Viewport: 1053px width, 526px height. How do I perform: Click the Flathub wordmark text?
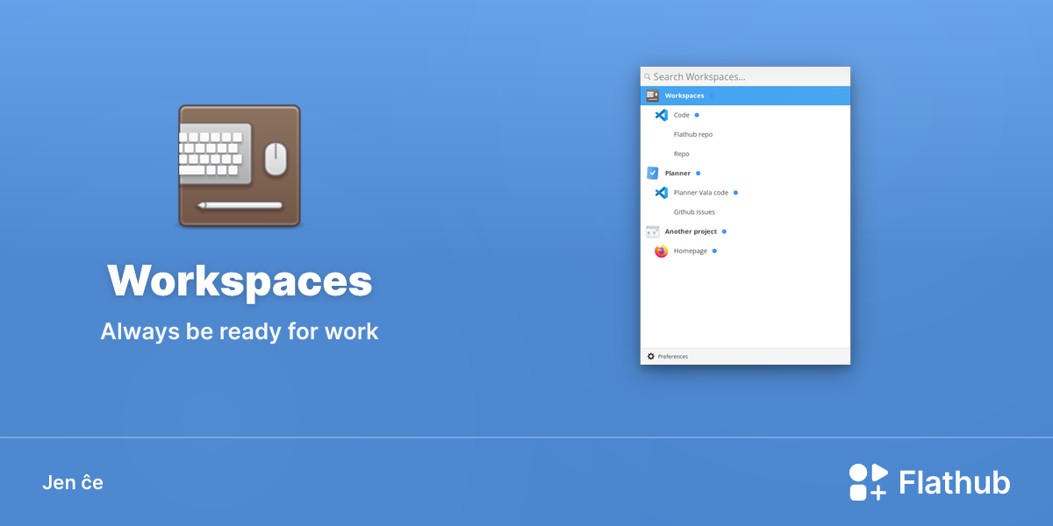(955, 482)
